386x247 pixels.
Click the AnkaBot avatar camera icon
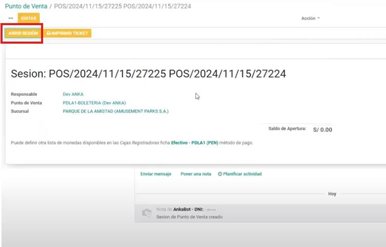[x=146, y=213]
